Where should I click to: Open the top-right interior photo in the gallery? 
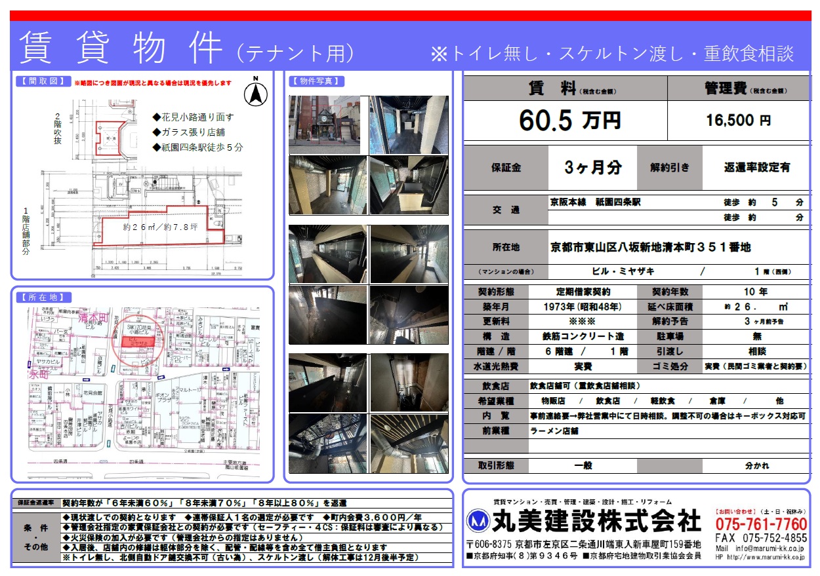pyautogui.click(x=409, y=125)
